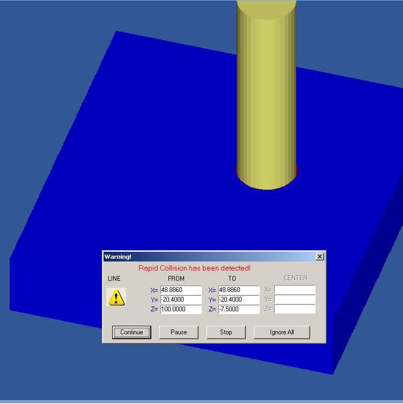Click the empty CENTER X field
Screen dimensions: 403x404
point(295,290)
